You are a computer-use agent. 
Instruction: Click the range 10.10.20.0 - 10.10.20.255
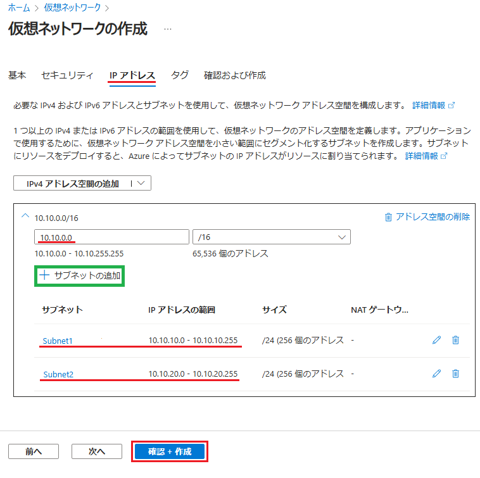click(x=193, y=374)
